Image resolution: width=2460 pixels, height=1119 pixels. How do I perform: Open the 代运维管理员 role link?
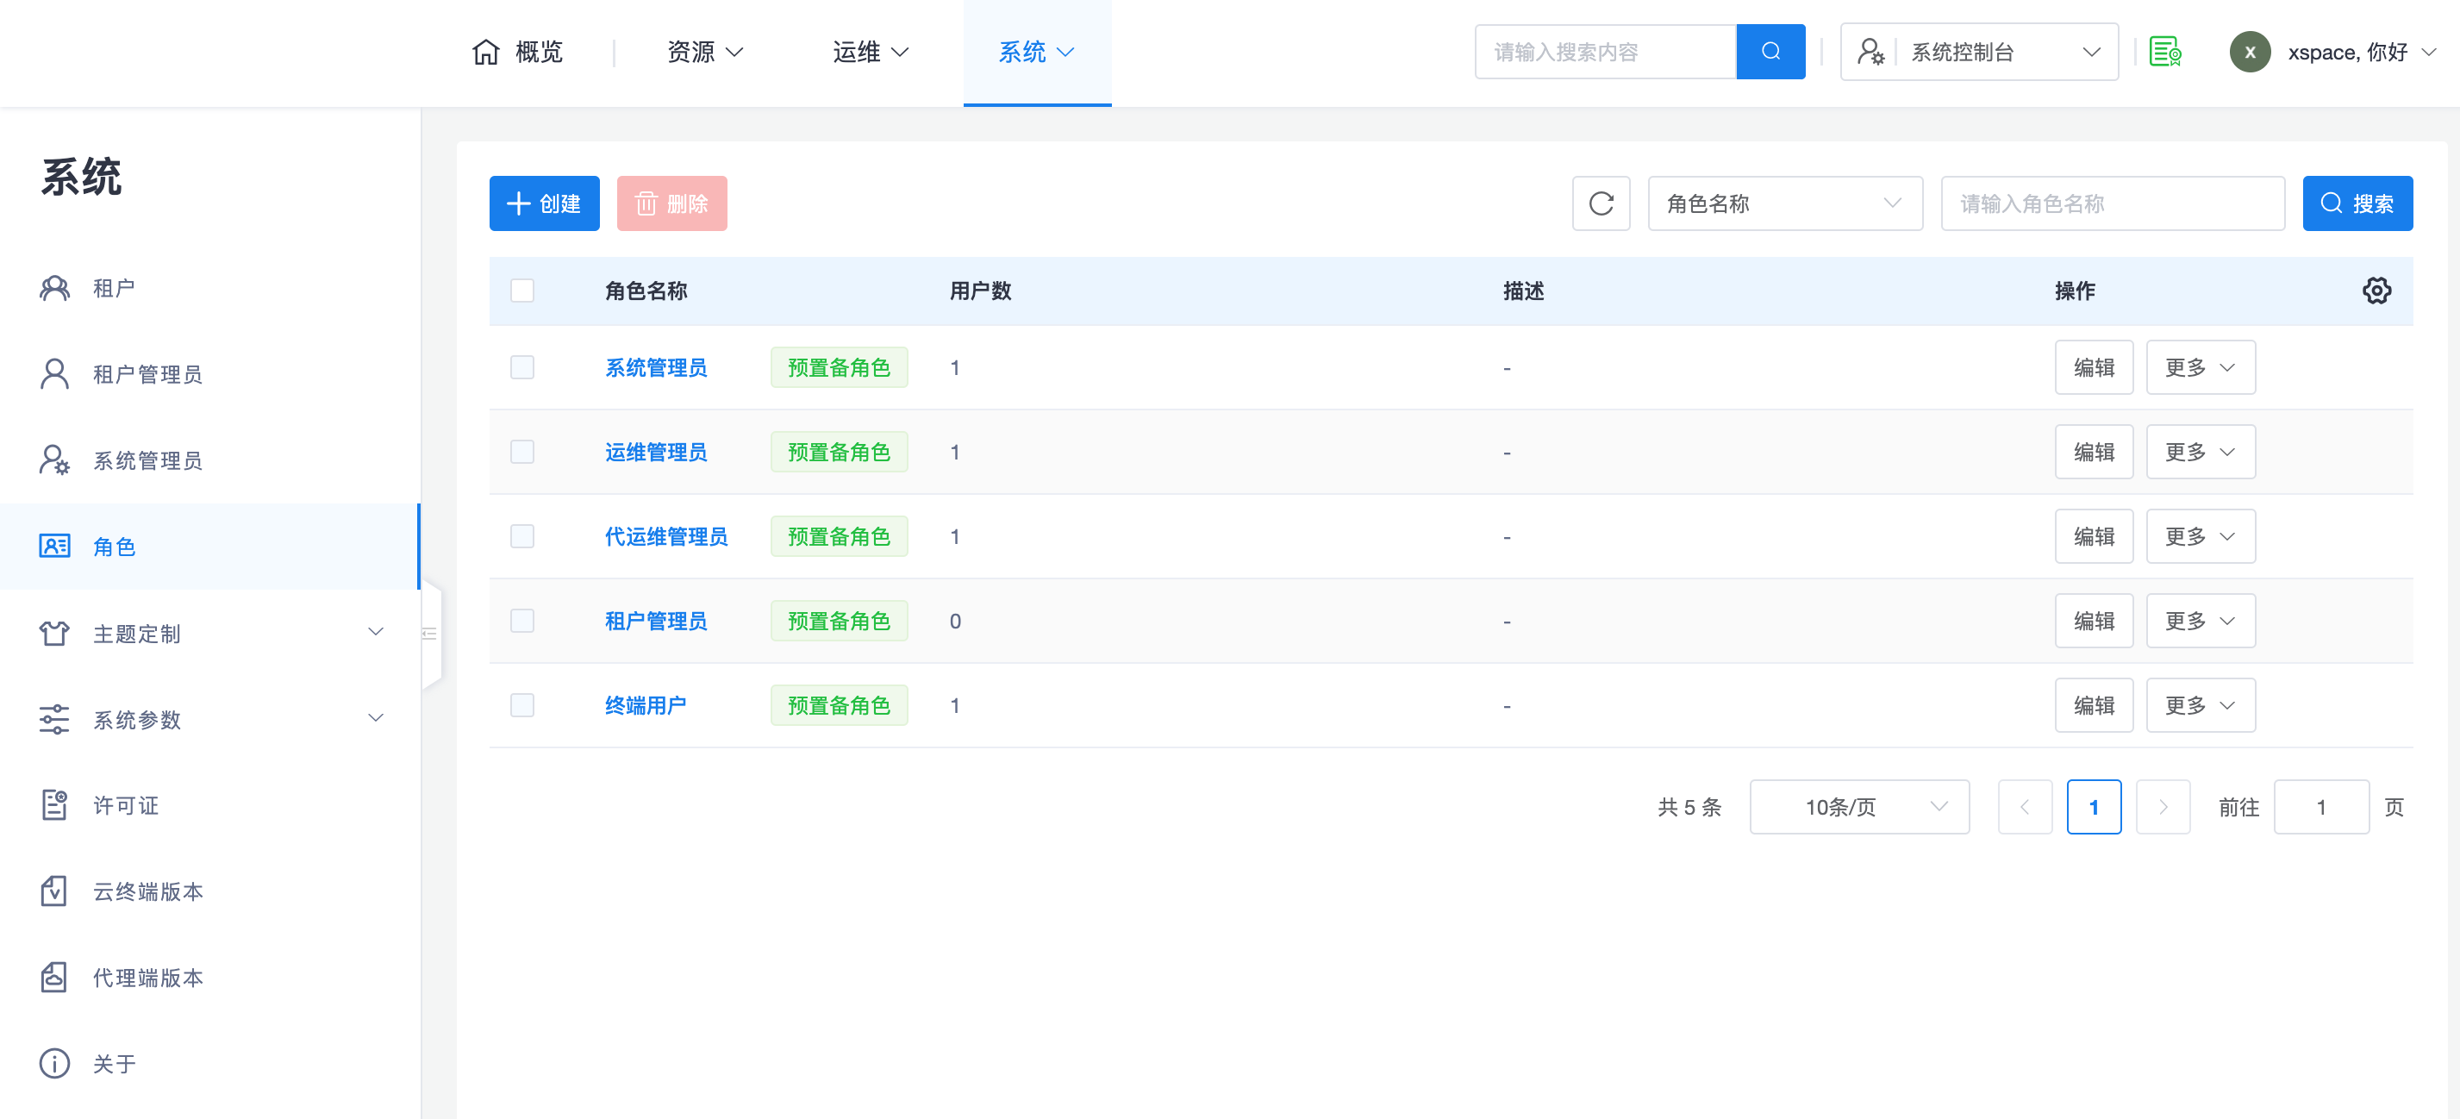(666, 536)
